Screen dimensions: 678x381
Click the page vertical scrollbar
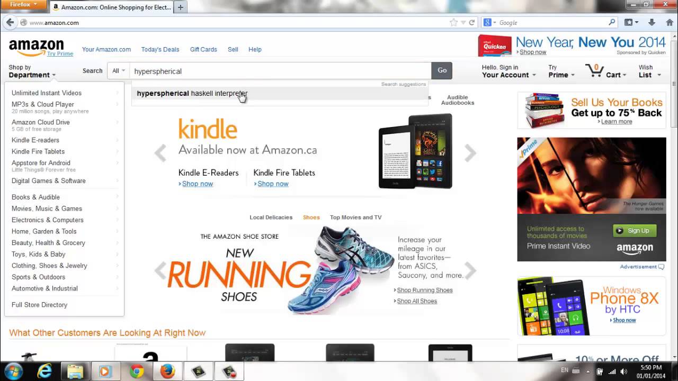(674, 196)
